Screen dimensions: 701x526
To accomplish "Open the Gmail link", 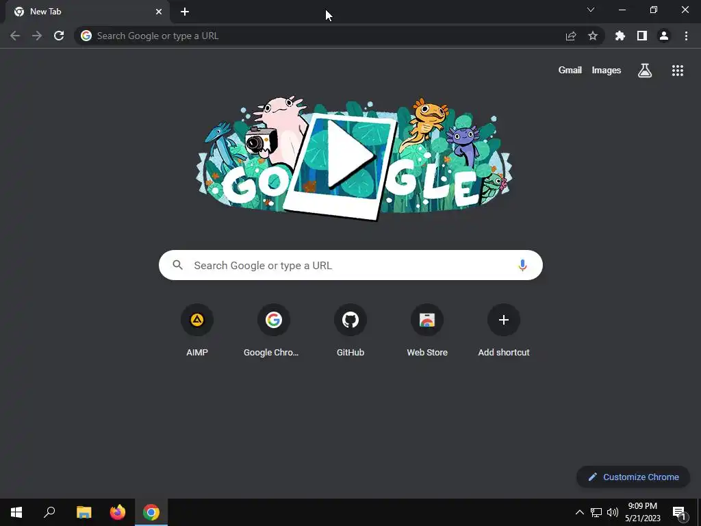I will pos(570,71).
